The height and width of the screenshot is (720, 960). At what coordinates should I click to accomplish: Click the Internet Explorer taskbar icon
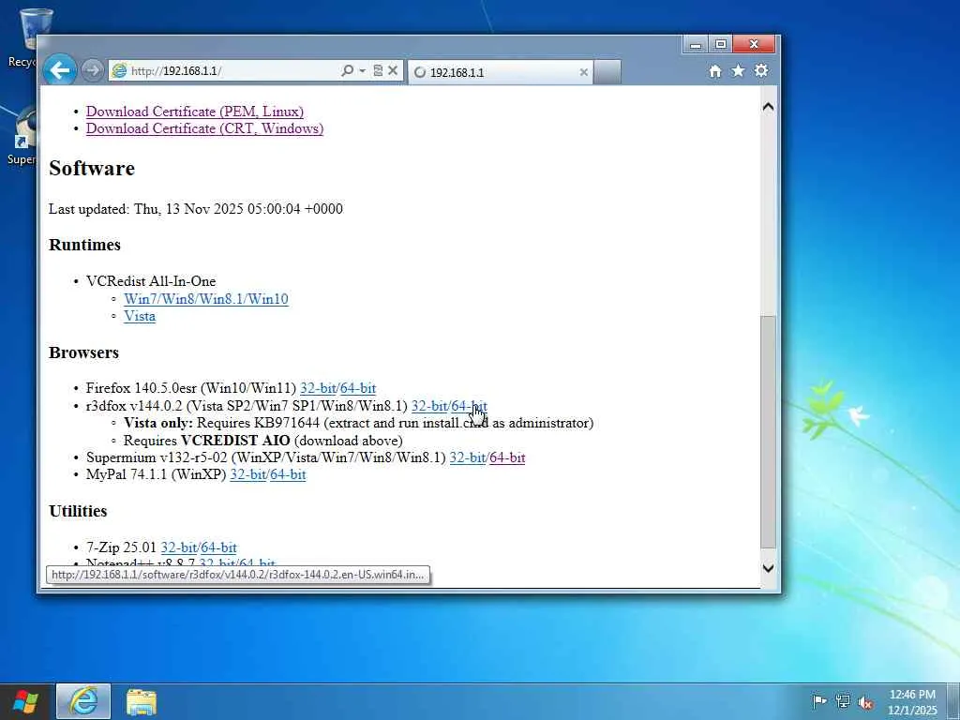tap(83, 701)
